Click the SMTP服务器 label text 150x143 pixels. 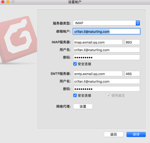(61, 74)
